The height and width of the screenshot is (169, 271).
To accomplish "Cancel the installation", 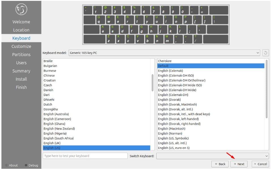I will [x=260, y=164].
